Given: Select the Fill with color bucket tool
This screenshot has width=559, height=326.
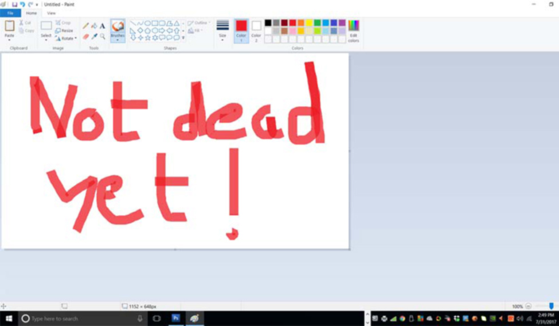Looking at the screenshot, I should click(94, 26).
